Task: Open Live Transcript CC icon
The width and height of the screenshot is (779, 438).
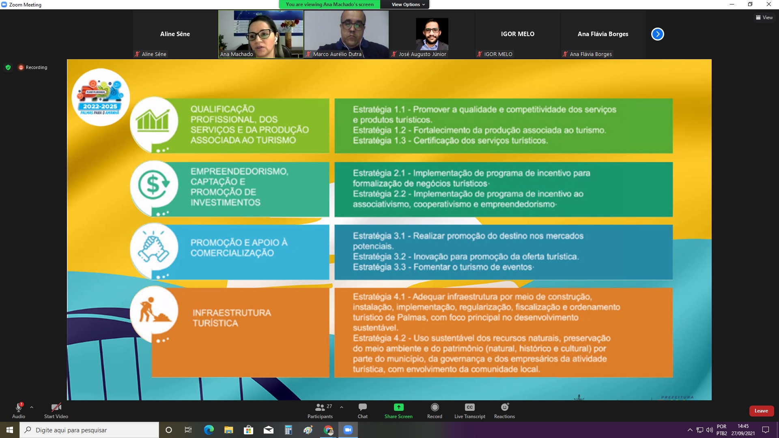Action: click(469, 407)
